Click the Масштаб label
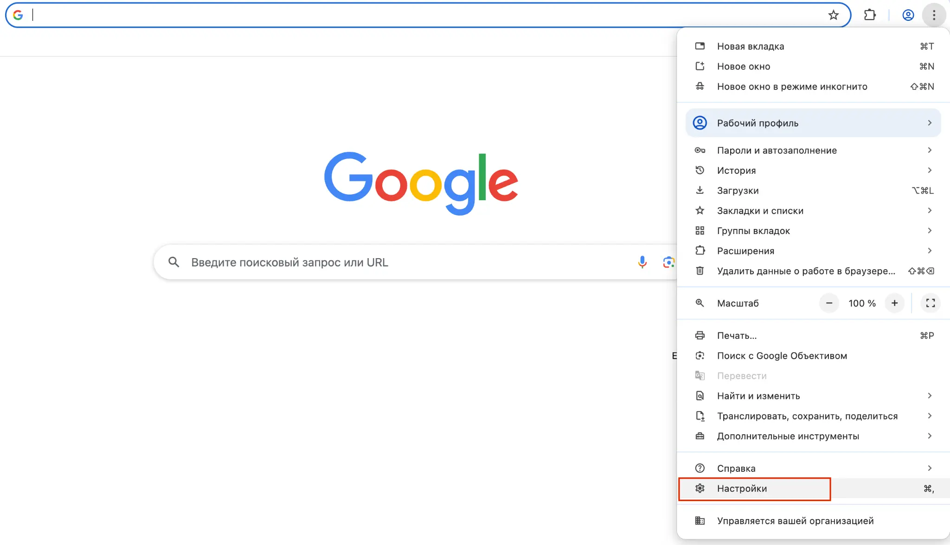950x545 pixels. tap(738, 303)
